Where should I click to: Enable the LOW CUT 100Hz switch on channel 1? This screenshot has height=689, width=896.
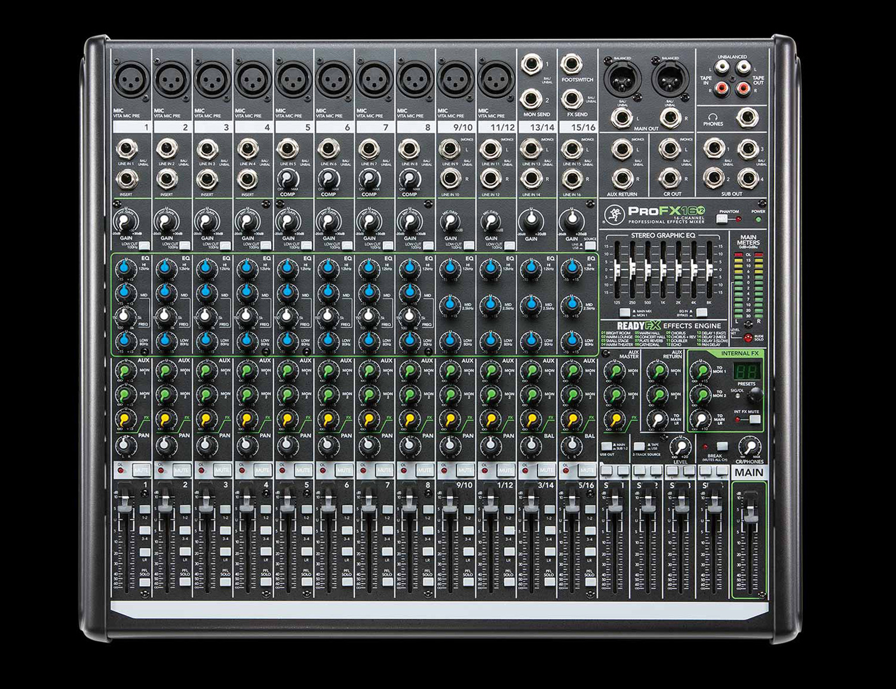click(x=145, y=245)
